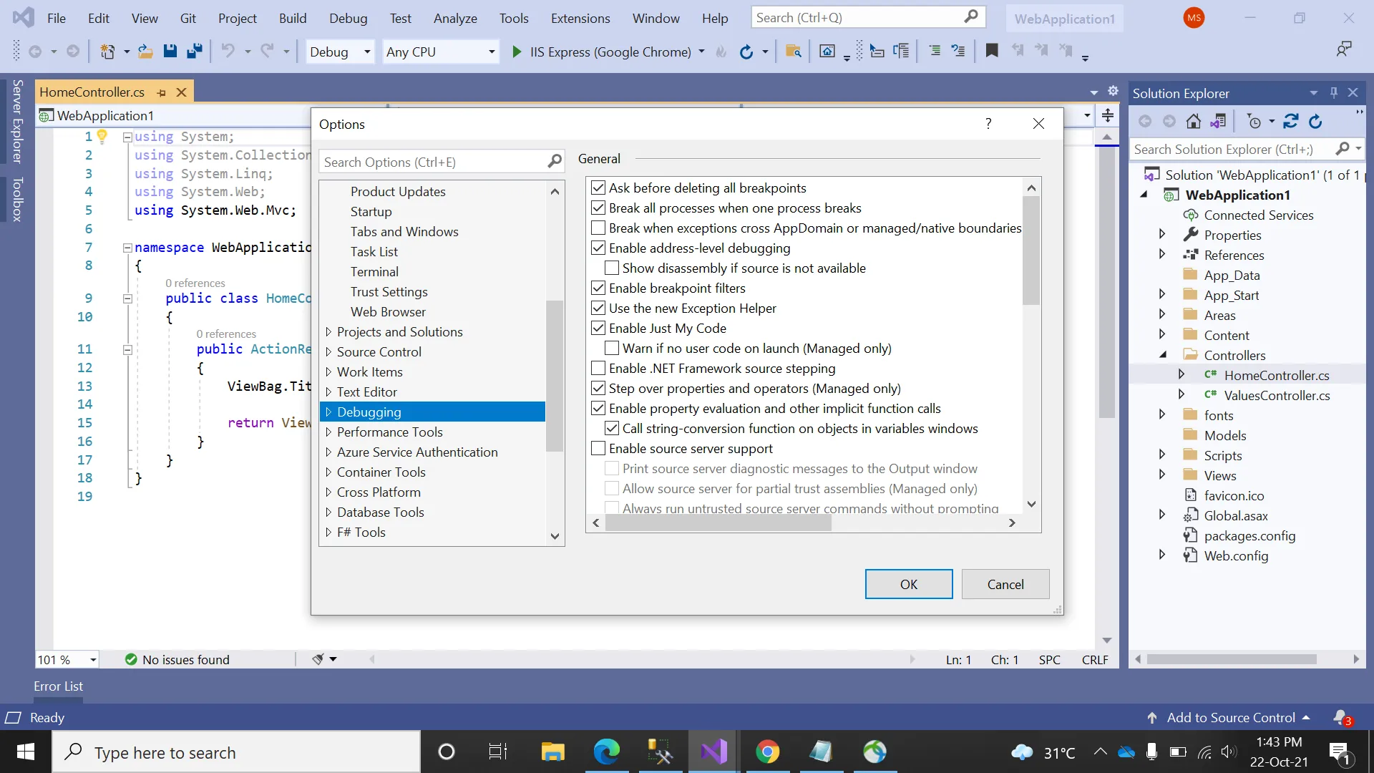Click the Solution Explorer Home icon
The width and height of the screenshot is (1374, 773).
tap(1193, 122)
